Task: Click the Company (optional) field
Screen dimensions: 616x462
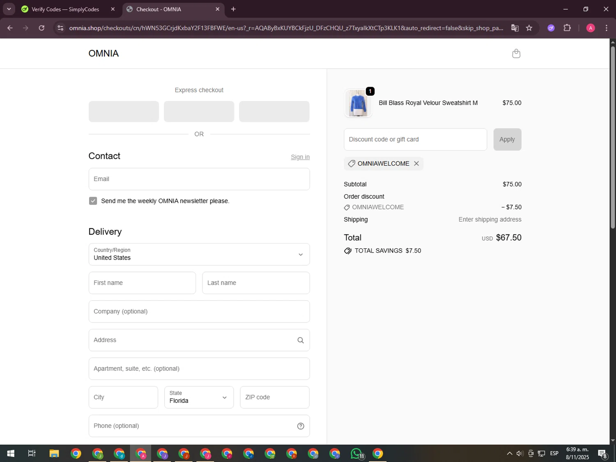Action: (199, 311)
